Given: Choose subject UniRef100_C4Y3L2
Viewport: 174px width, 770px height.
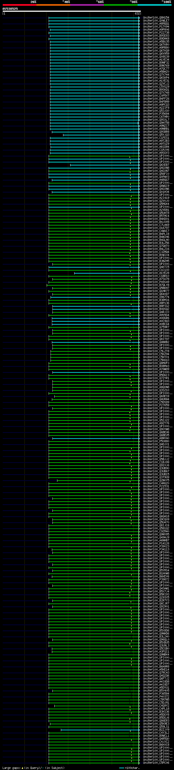Looking at the screenshot, I should (x=156, y=733).
